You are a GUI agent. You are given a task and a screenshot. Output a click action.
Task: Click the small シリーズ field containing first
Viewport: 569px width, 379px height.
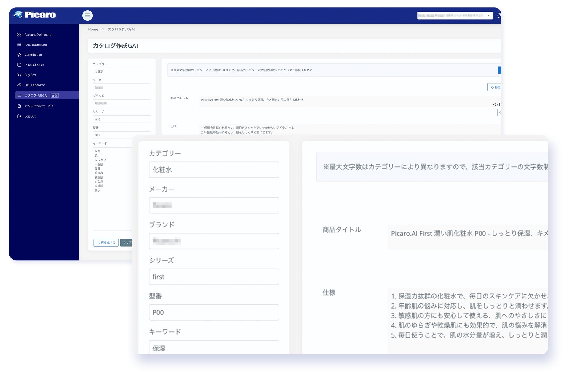pos(122,119)
